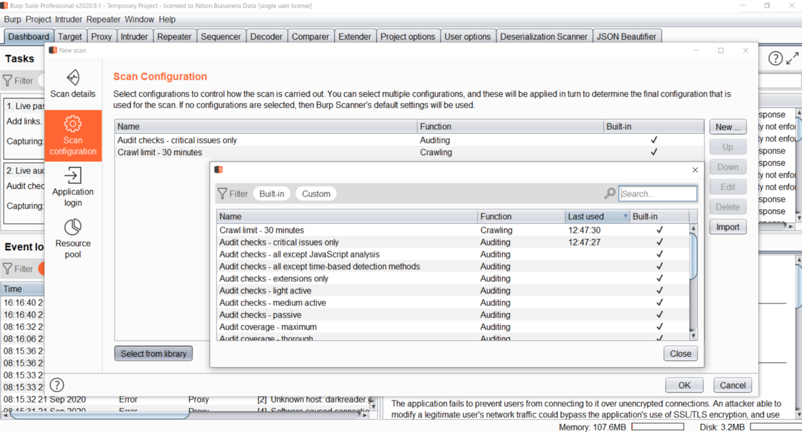Select 'Audit checks - critical issues only' in library list
The height and width of the screenshot is (432, 802).
coord(452,242)
